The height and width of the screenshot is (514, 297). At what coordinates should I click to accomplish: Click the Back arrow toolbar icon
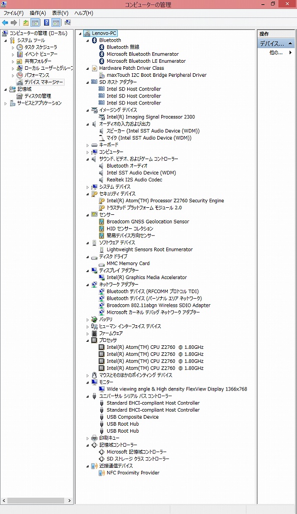pyautogui.click(x=5, y=23)
